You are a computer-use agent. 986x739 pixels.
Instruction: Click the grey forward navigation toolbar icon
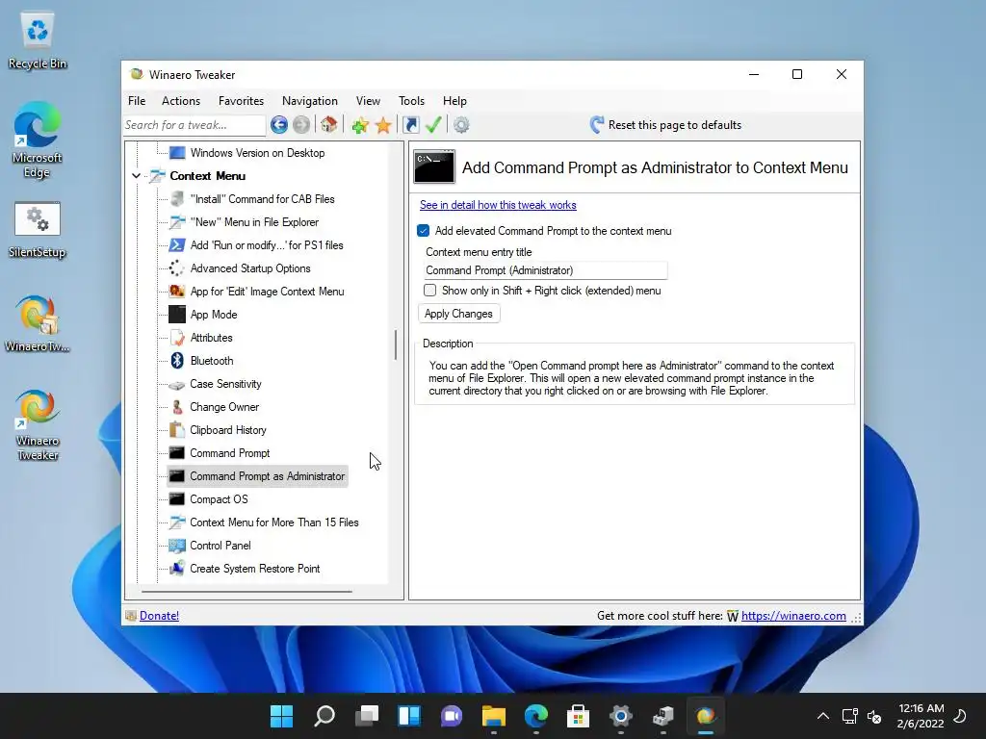pyautogui.click(x=301, y=125)
